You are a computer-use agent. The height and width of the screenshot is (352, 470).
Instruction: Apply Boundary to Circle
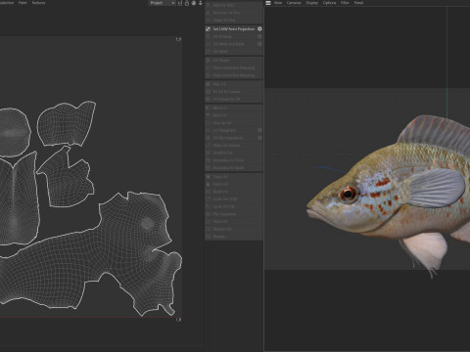tap(233, 160)
